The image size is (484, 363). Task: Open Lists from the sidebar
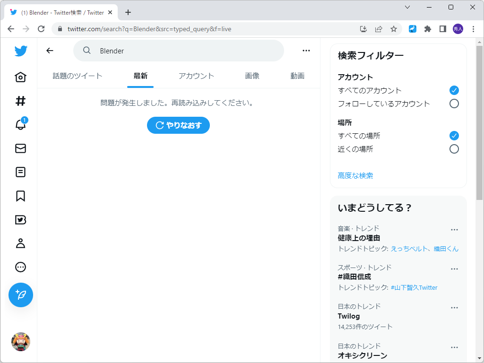point(20,172)
